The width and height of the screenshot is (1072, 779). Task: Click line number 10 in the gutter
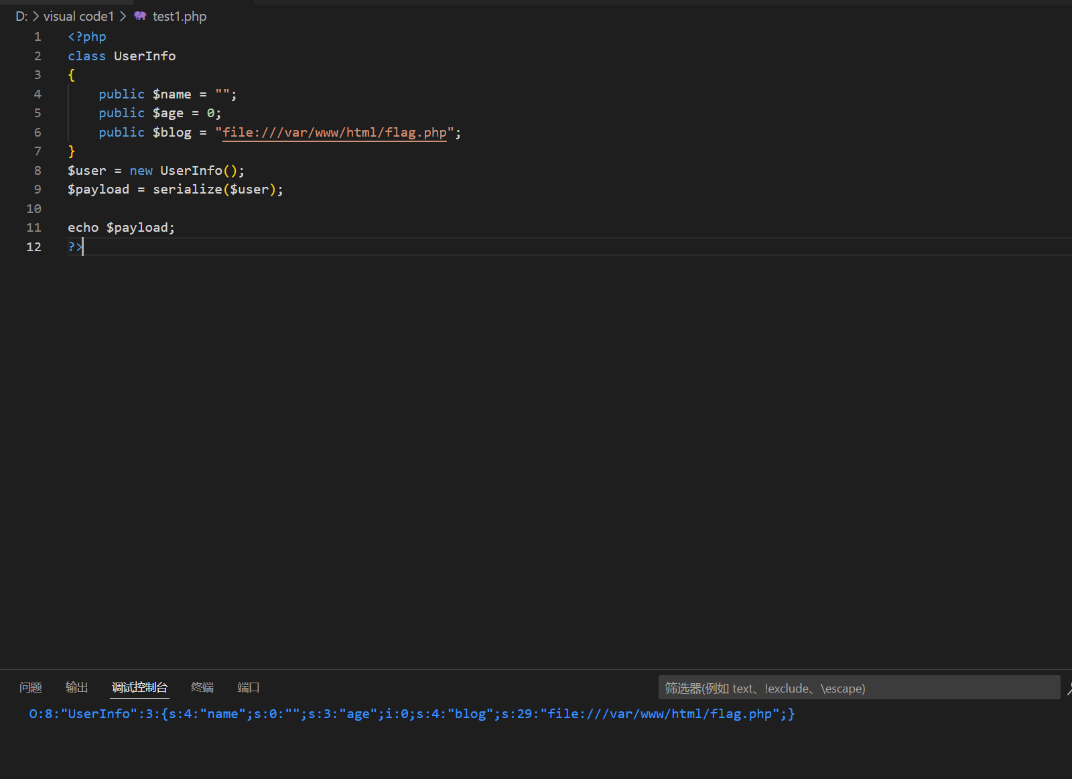pyautogui.click(x=33, y=209)
